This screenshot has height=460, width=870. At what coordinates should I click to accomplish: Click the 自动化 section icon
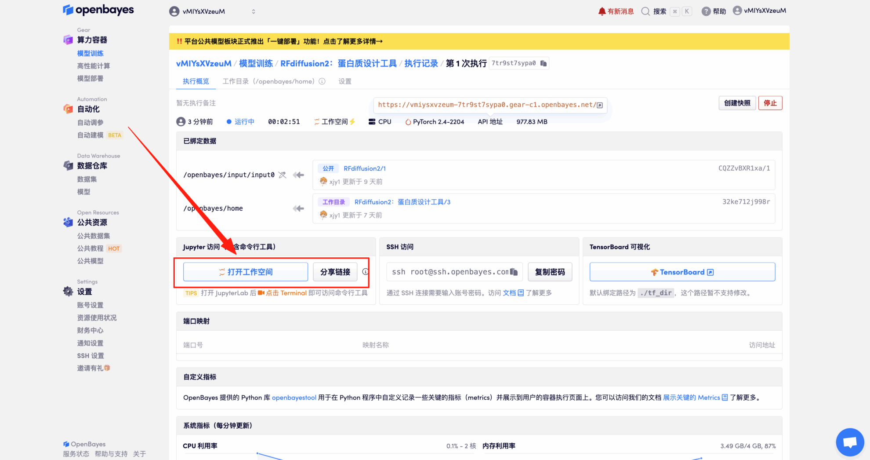(x=68, y=109)
